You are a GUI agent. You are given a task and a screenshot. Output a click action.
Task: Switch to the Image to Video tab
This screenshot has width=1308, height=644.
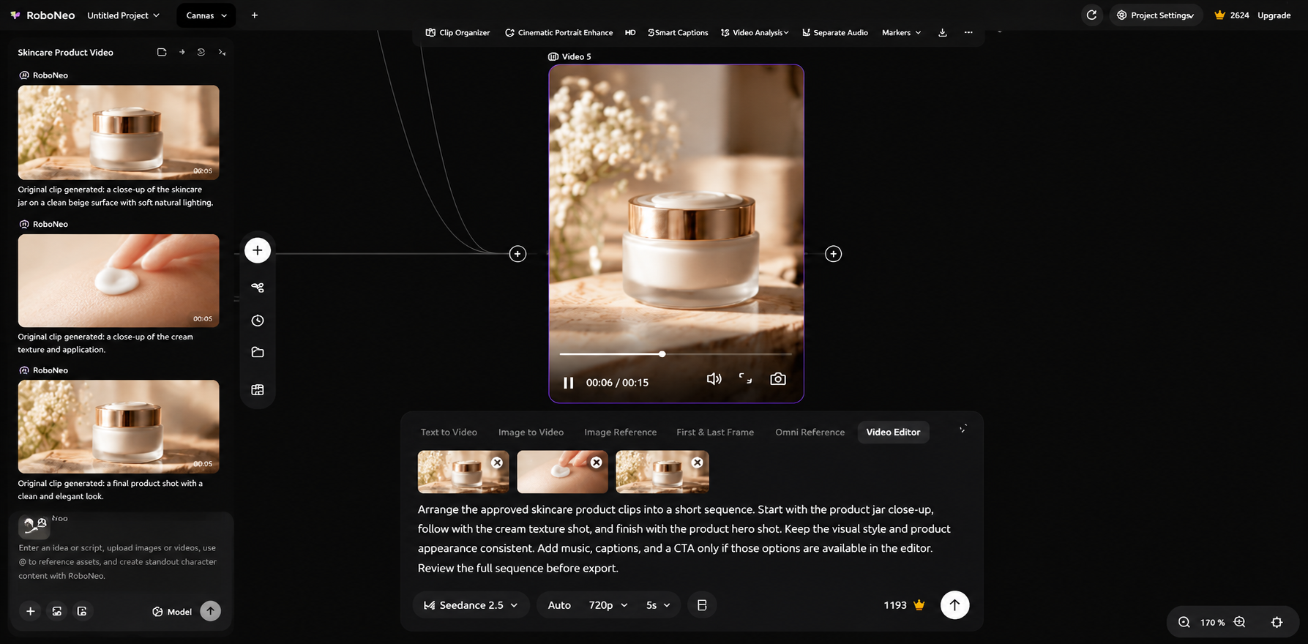(x=531, y=433)
